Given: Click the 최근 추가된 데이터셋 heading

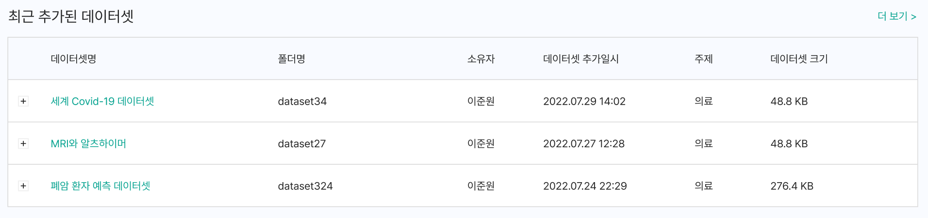Looking at the screenshot, I should point(71,16).
